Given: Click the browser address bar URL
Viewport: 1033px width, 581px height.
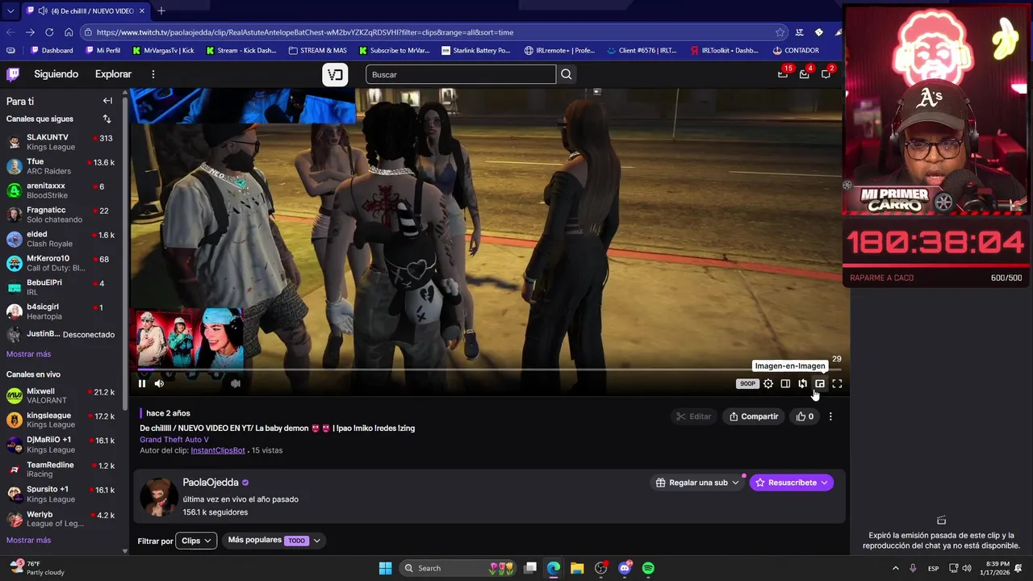Looking at the screenshot, I should [305, 32].
